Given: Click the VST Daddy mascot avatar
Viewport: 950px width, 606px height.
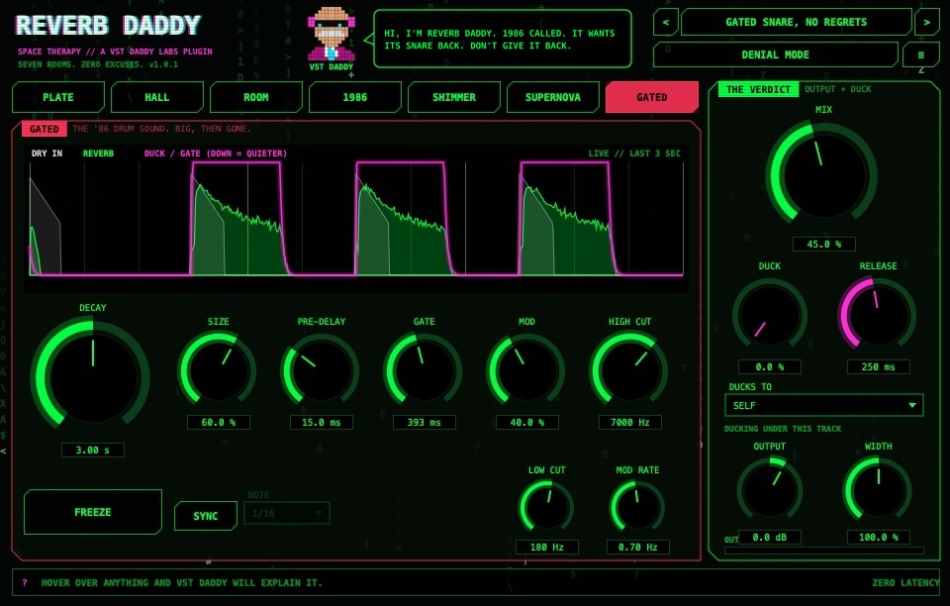Looking at the screenshot, I should pyautogui.click(x=332, y=34).
